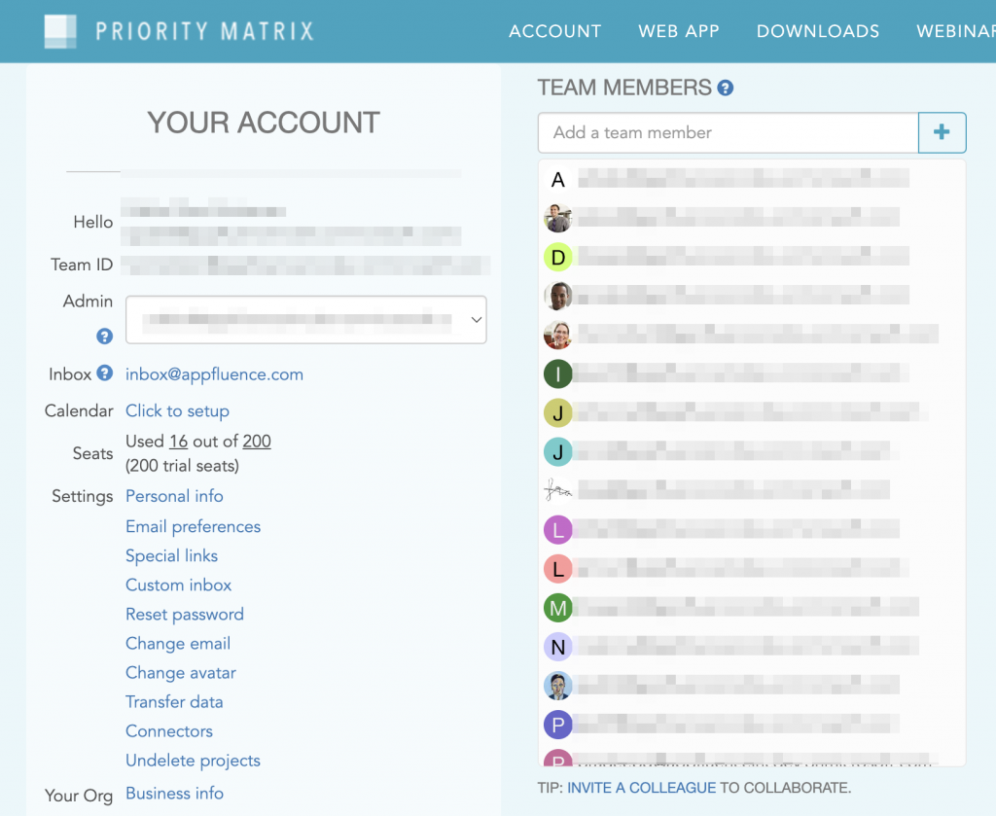Click the green D avatar icon
The height and width of the screenshot is (816, 996).
point(558,258)
